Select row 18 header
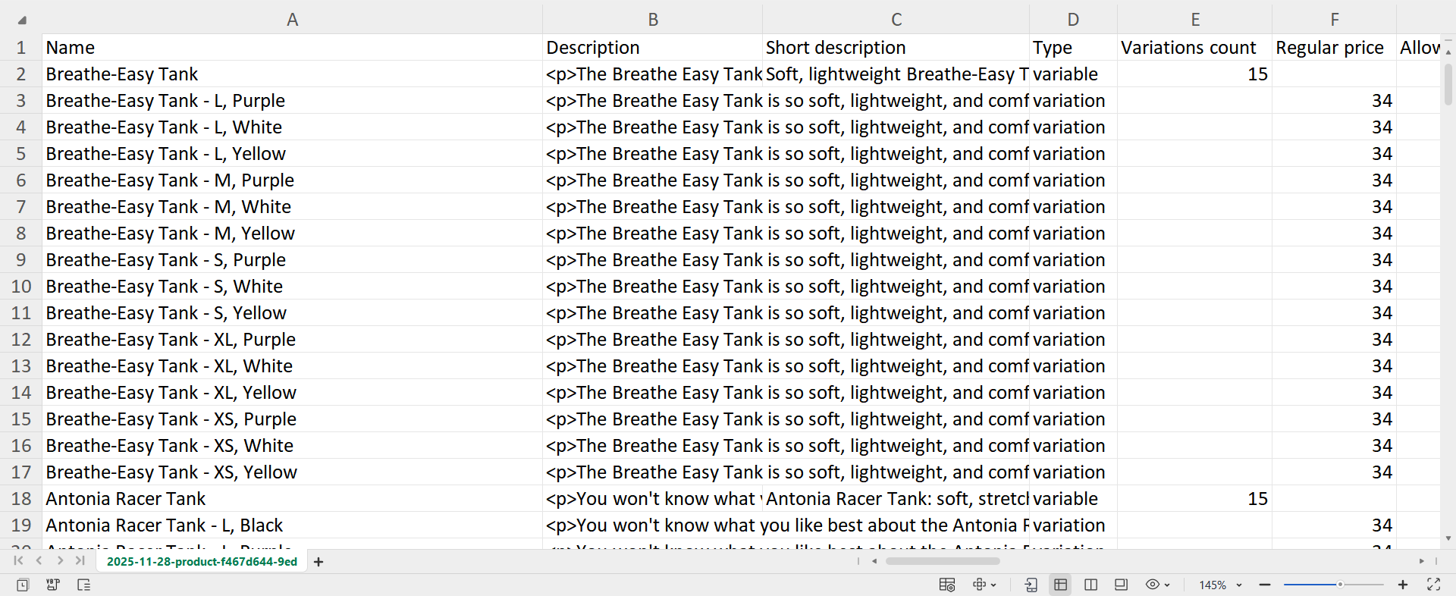The height and width of the screenshot is (596, 1456). point(21,499)
